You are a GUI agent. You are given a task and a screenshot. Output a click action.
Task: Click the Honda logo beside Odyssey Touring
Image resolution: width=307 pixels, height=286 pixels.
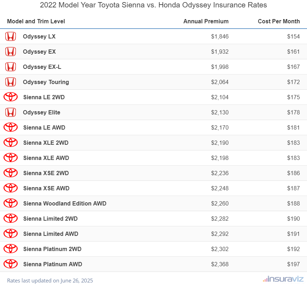click(x=11, y=82)
